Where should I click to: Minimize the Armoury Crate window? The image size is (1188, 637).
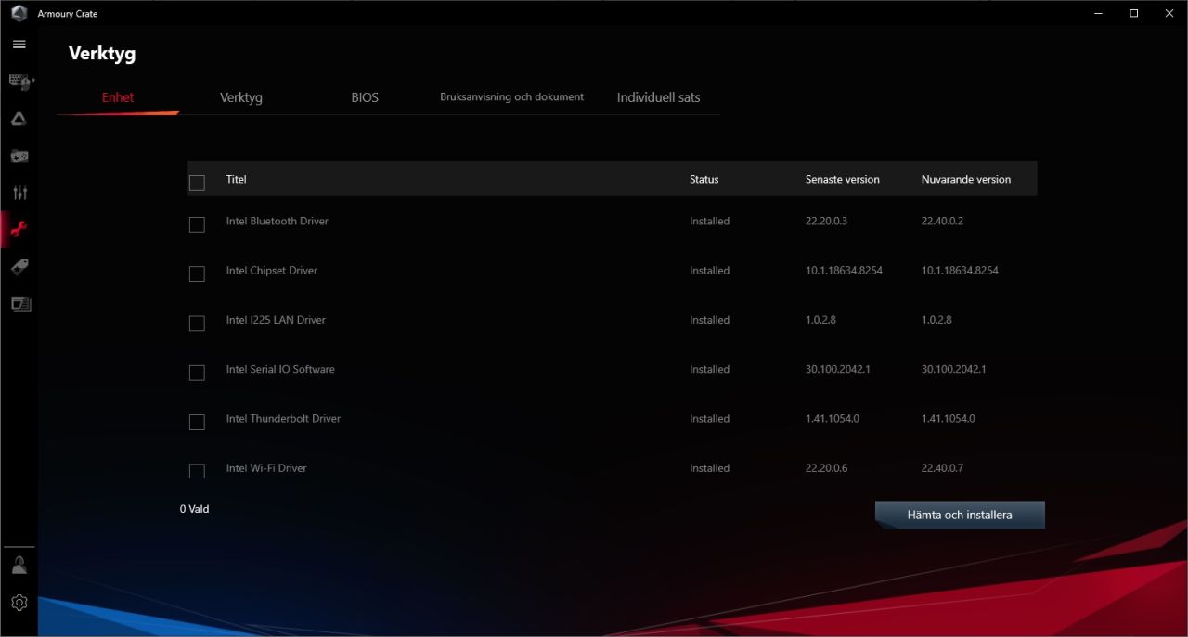[1098, 13]
